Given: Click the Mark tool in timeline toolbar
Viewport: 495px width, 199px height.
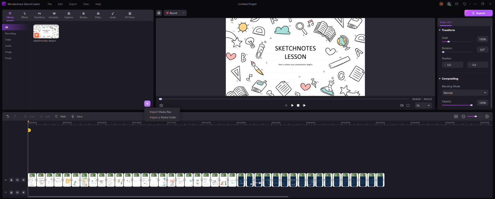Looking at the screenshot, I should pyautogui.click(x=61, y=116).
